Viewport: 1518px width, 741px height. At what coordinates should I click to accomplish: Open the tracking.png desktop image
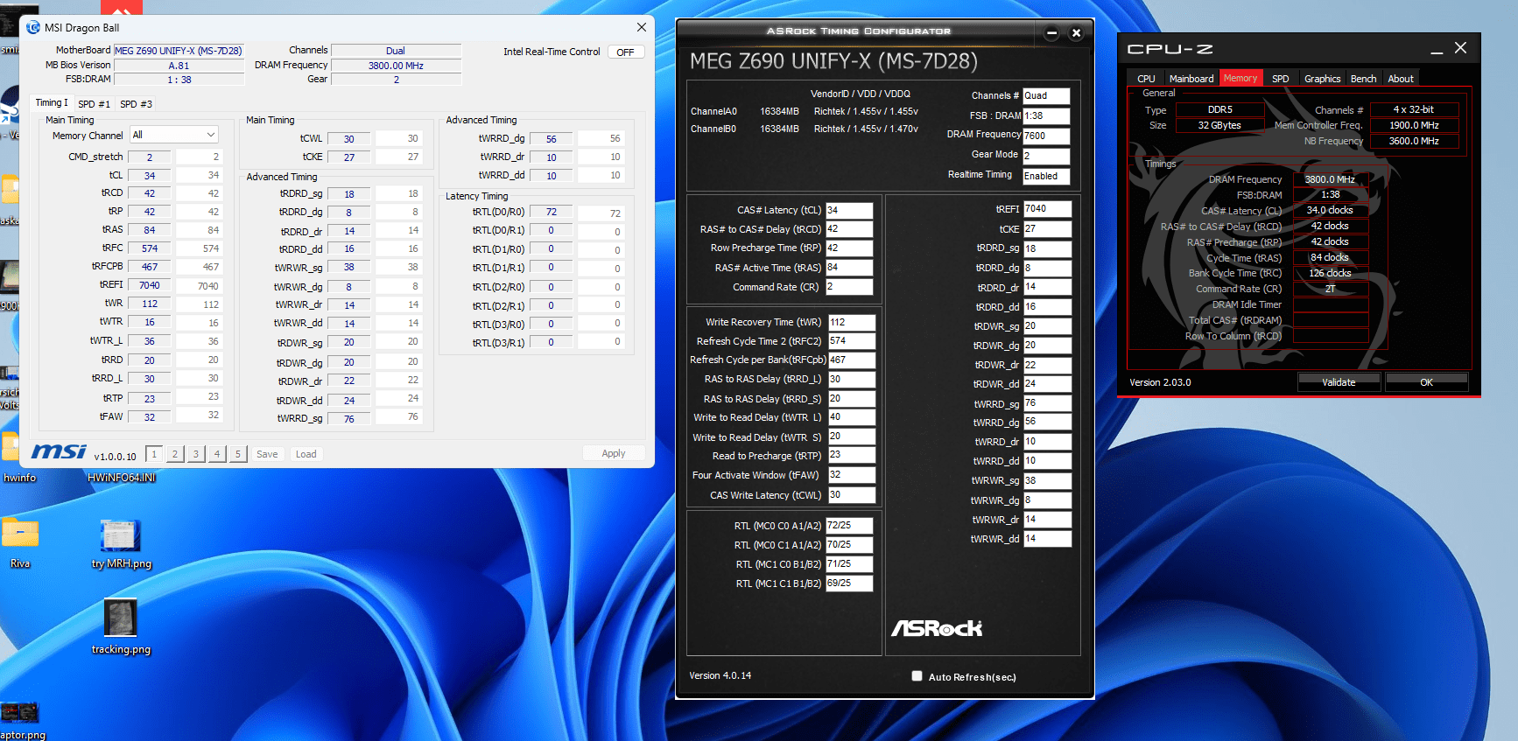pos(121,626)
